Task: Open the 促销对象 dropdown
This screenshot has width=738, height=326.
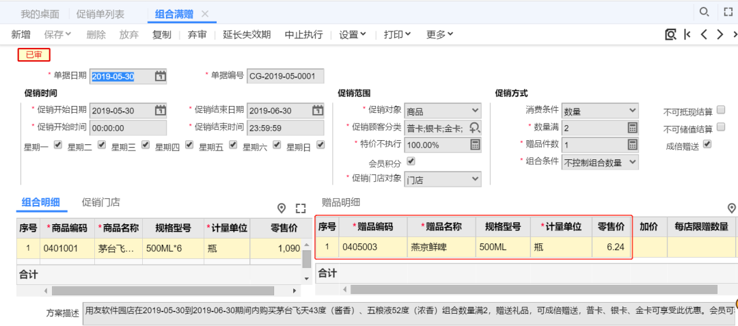Action: click(x=443, y=111)
